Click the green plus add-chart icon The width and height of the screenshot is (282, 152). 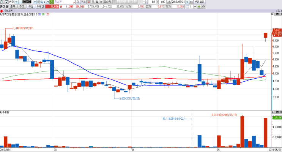coord(199,7)
